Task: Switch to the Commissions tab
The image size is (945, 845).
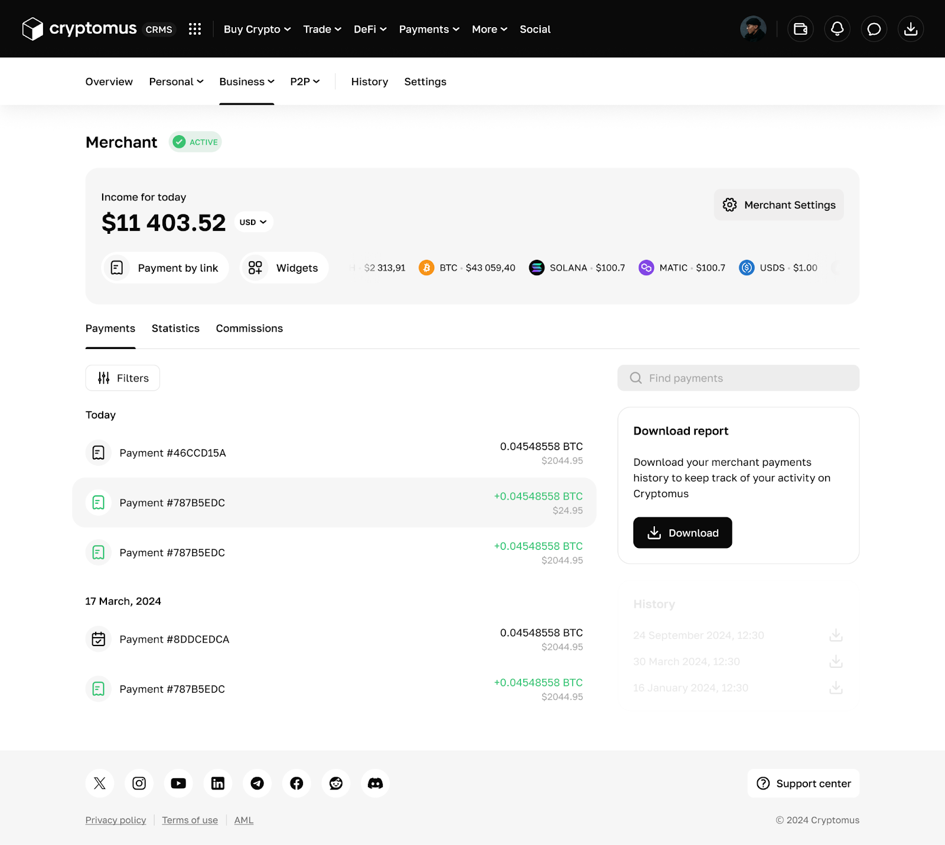Action: 249,328
